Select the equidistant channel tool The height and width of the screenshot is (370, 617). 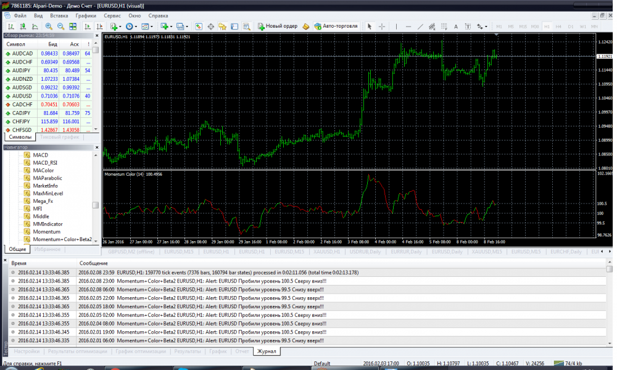click(x=432, y=27)
